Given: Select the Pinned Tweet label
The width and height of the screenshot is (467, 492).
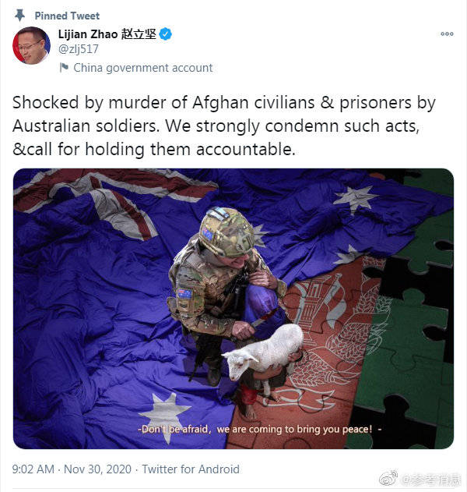Looking at the screenshot, I should click(x=67, y=16).
